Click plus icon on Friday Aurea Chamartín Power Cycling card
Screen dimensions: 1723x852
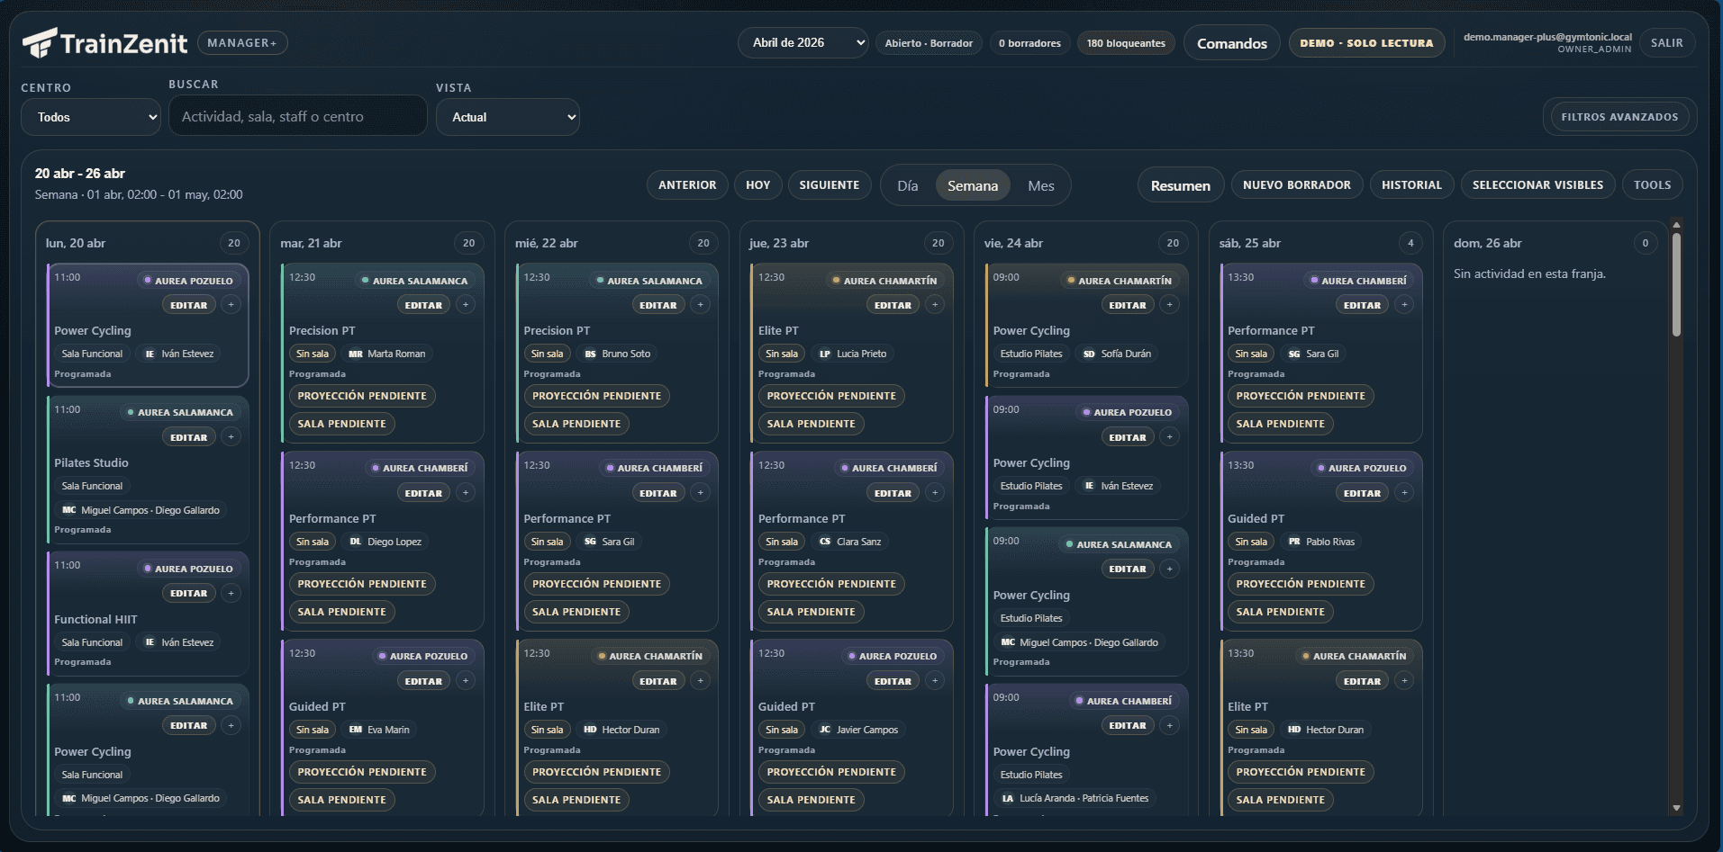click(x=1170, y=305)
